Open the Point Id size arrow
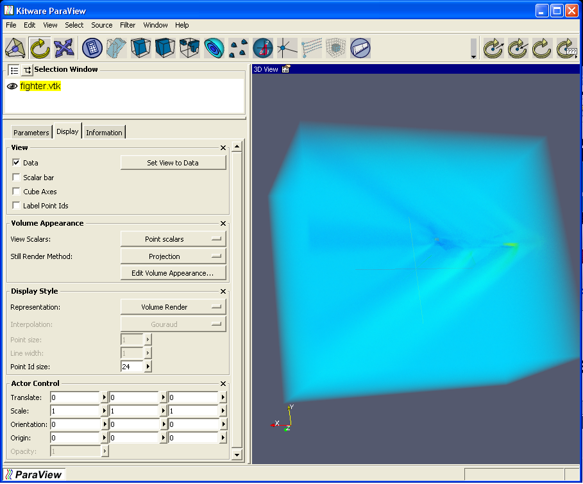The height and width of the screenshot is (484, 583). click(148, 367)
